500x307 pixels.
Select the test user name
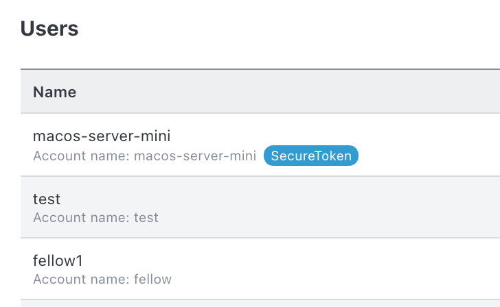pos(47,199)
